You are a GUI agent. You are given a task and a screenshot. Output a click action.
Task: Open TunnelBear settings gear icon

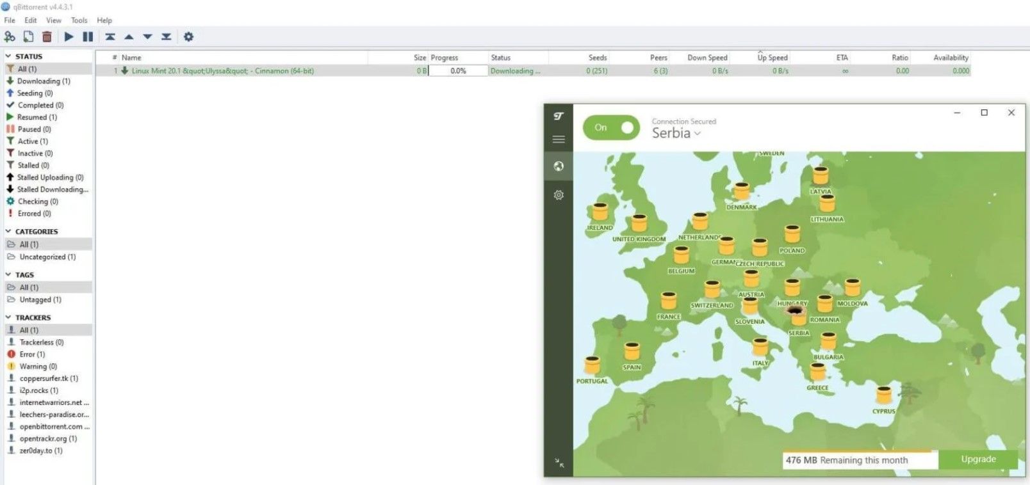tap(559, 195)
